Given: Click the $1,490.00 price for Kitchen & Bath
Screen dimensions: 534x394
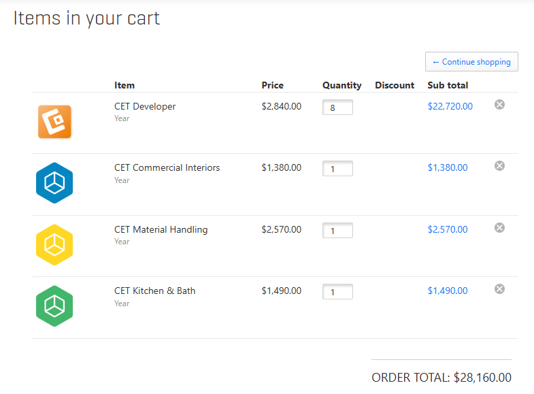Looking at the screenshot, I should (282, 291).
